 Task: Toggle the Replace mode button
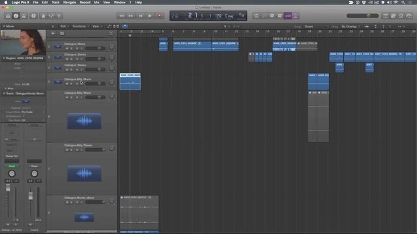264,16
